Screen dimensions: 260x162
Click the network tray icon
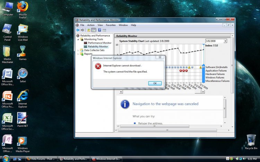point(241,159)
